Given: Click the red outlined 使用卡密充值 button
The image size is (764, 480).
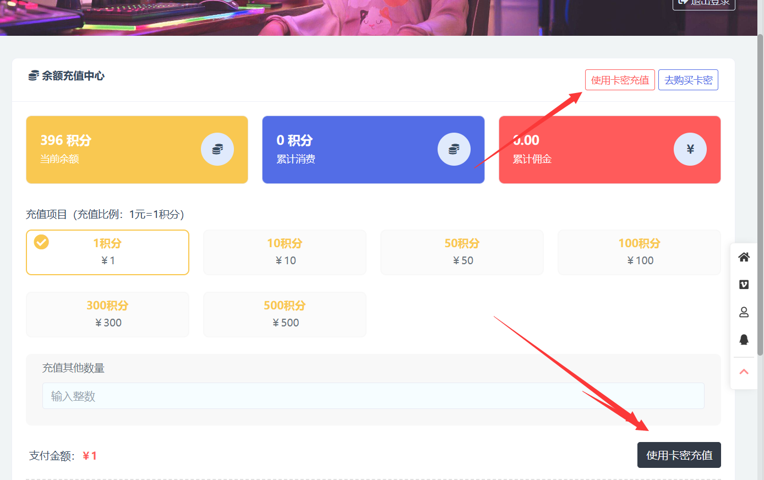Looking at the screenshot, I should [620, 80].
